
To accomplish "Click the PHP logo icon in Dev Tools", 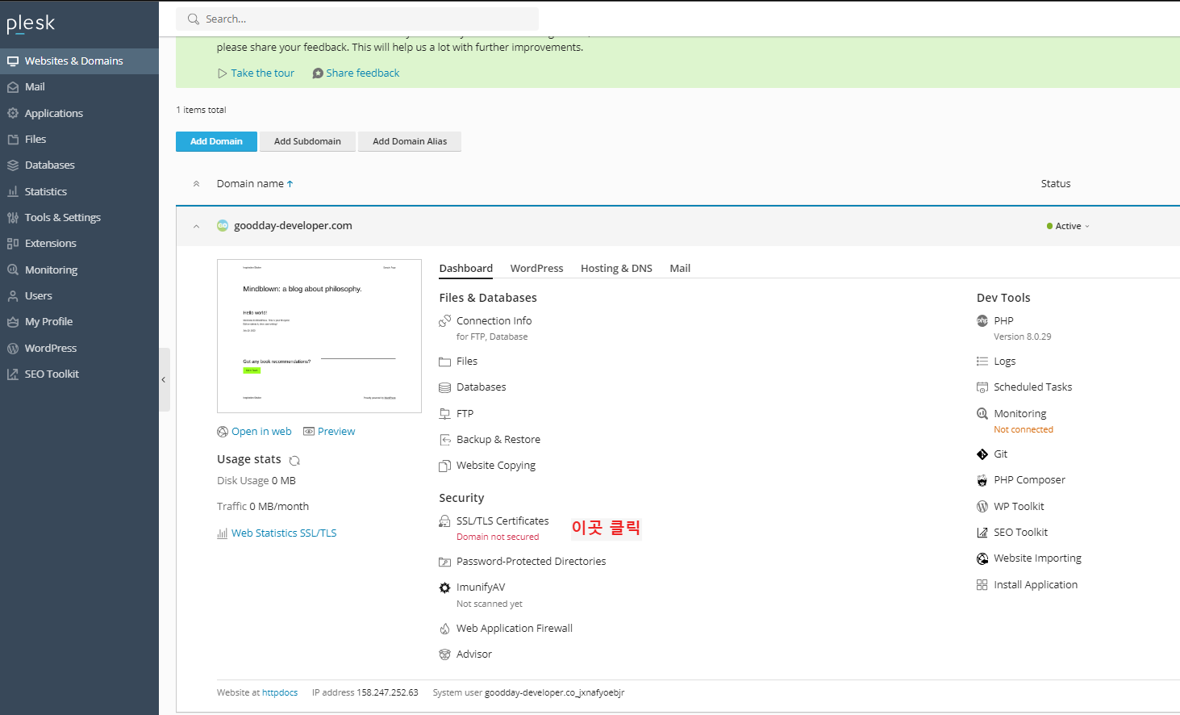I will 982,321.
